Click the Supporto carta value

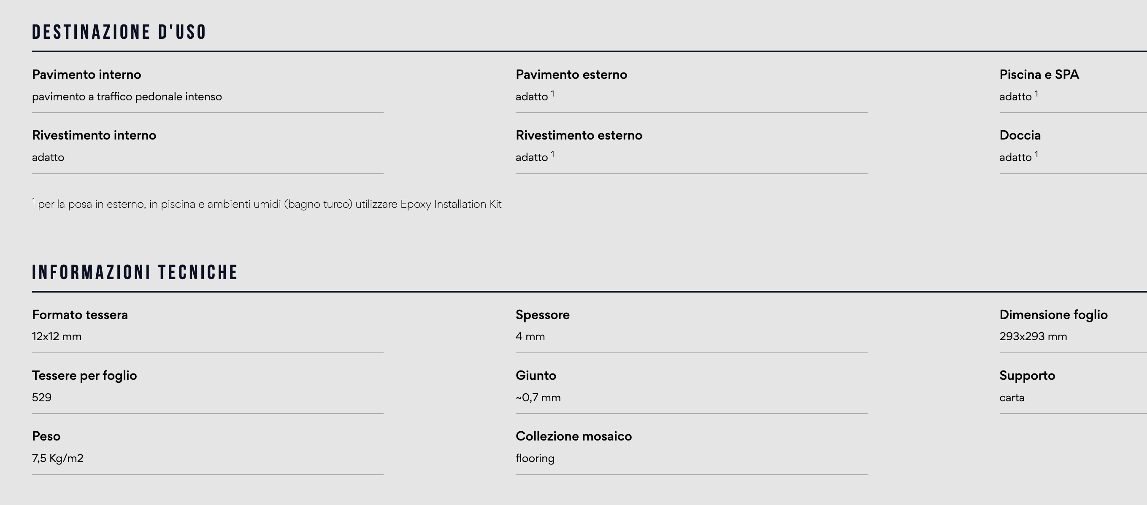pyautogui.click(x=1012, y=398)
